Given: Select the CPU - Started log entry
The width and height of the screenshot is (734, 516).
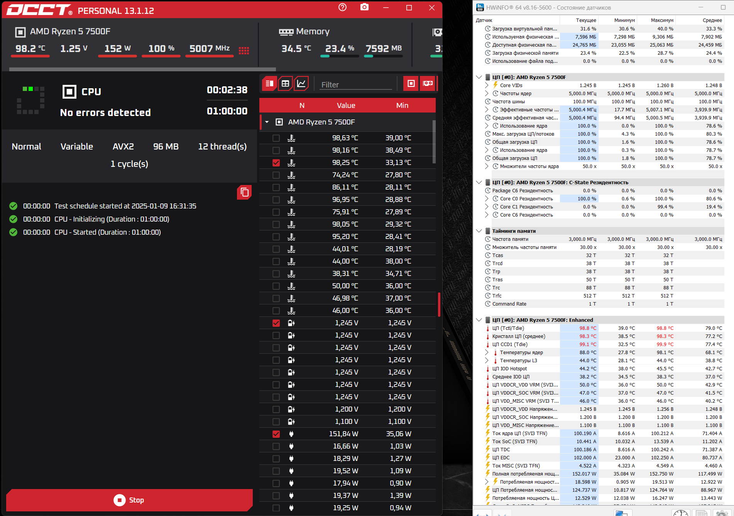Looking at the screenshot, I should 92,232.
